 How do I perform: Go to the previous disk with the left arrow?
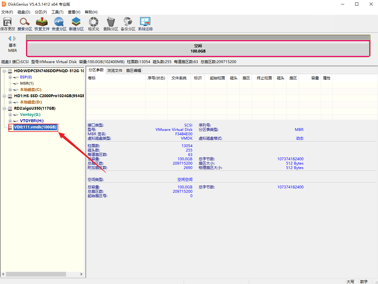tap(10, 38)
